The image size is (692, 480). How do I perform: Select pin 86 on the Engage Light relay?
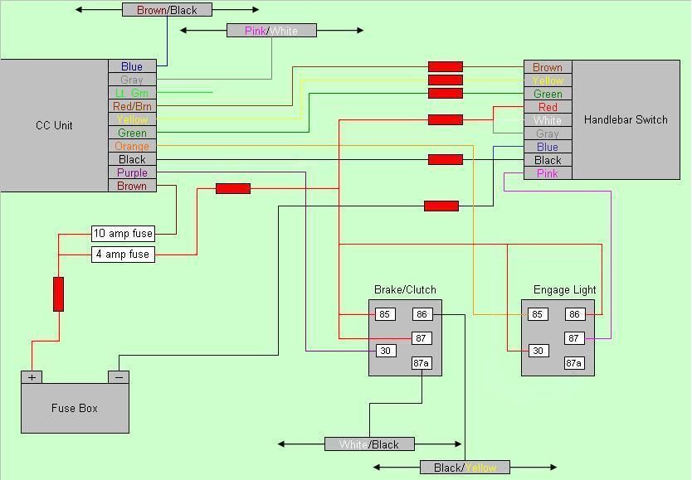[x=574, y=314]
